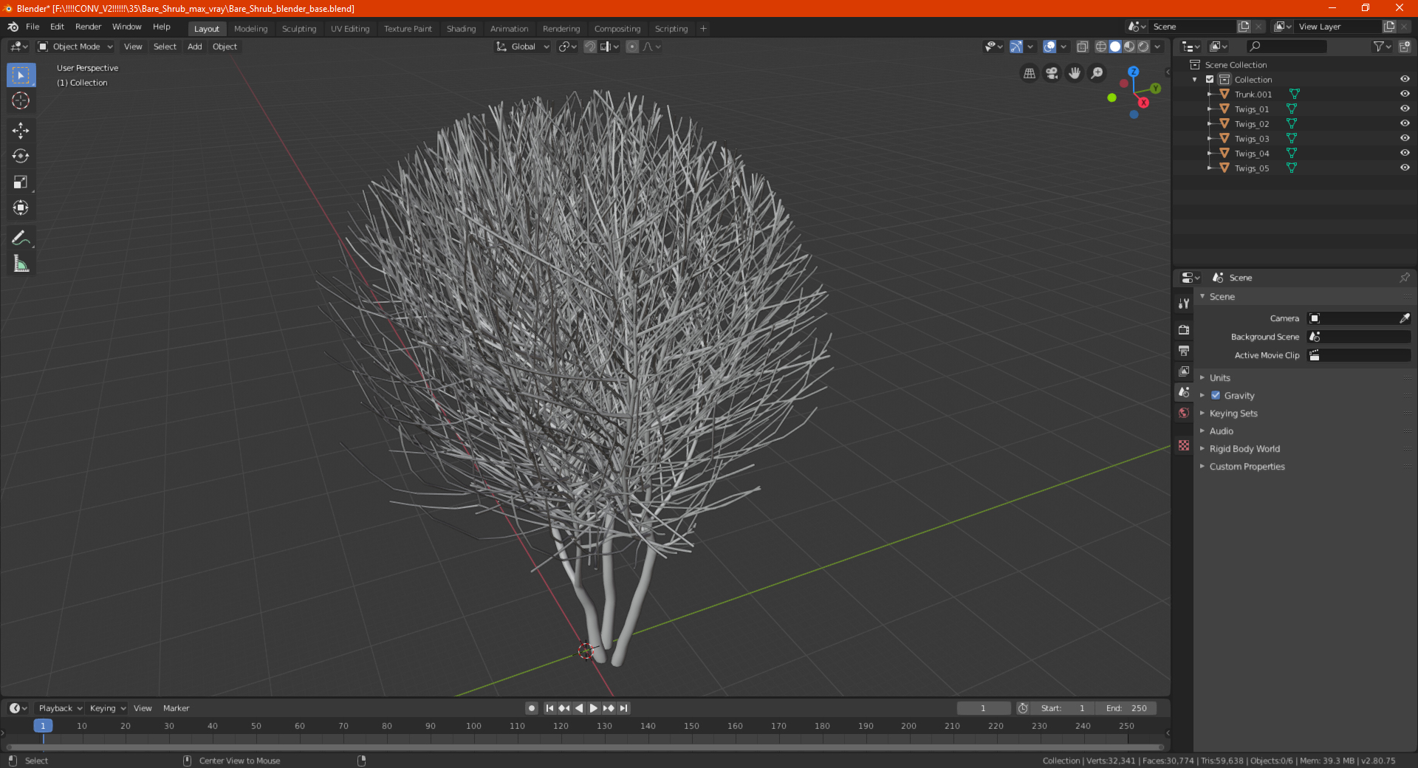Toggle viewport overlays
Image resolution: width=1418 pixels, height=768 pixels.
(1049, 47)
